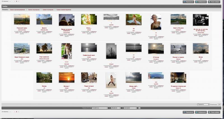This screenshot has height=119, width=224.
Task: Tick the checkbox on Дорога thumbnail
Action: pyautogui.click(x=51, y=15)
